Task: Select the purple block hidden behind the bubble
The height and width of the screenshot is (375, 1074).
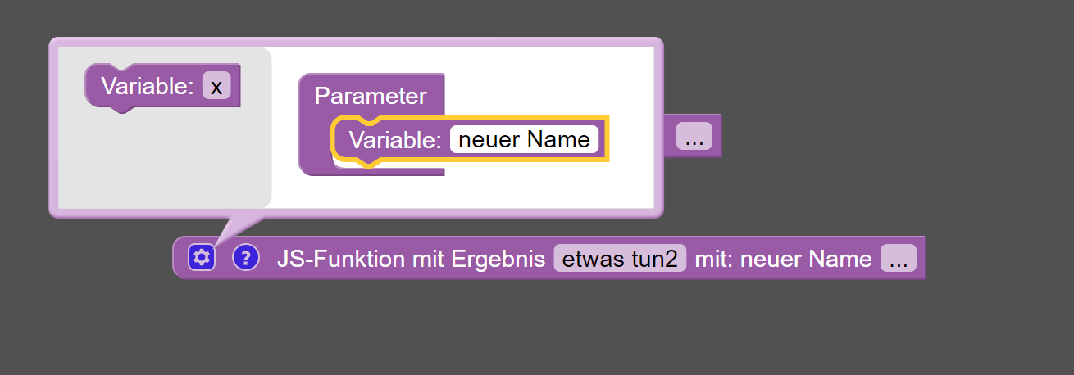Action: [693, 136]
